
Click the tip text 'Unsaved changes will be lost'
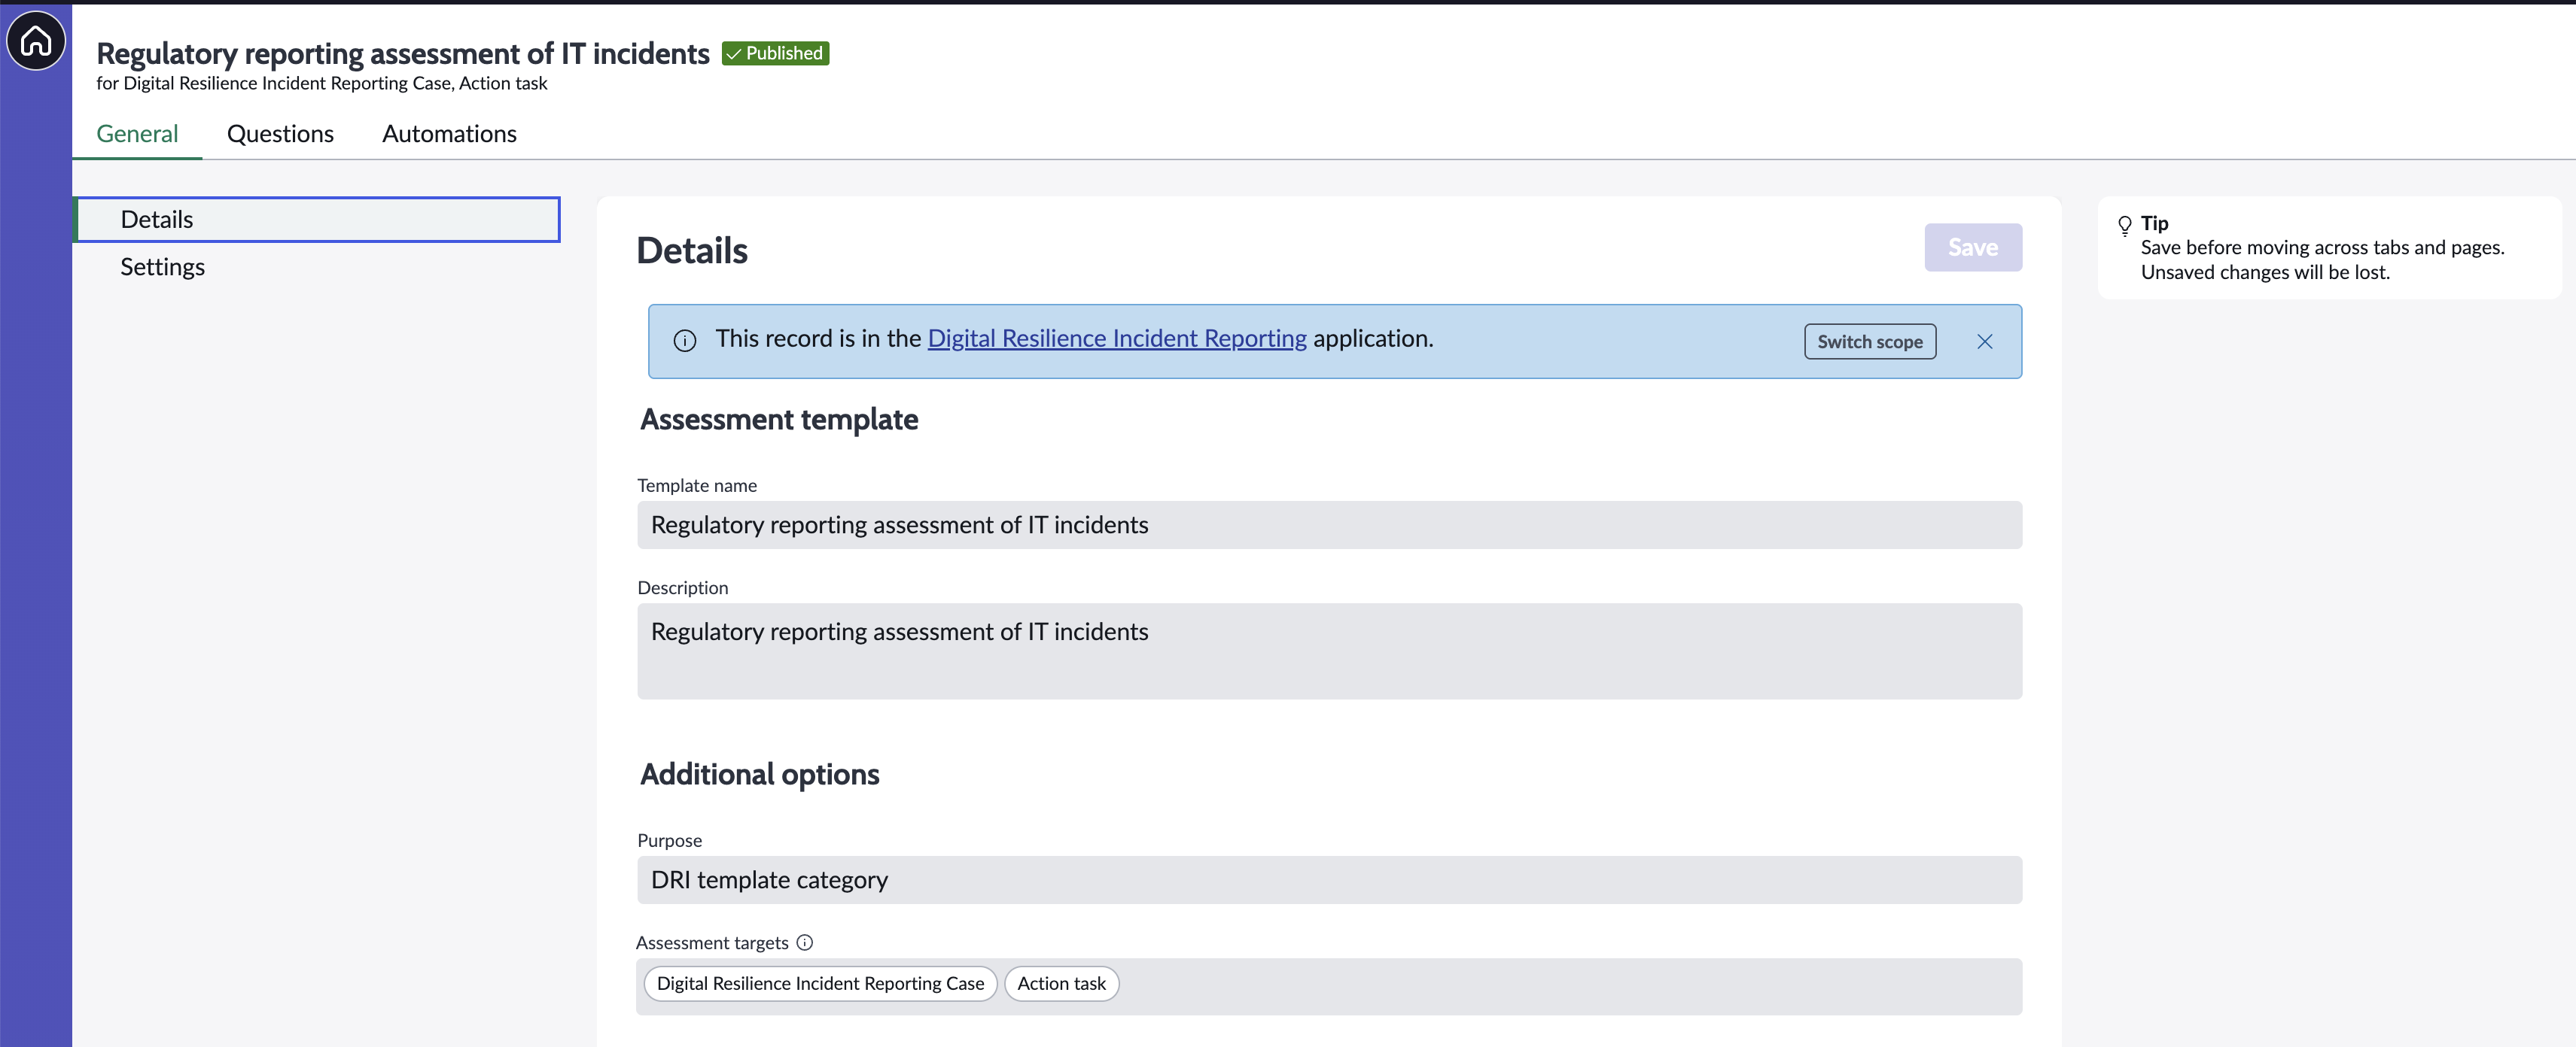click(2264, 273)
